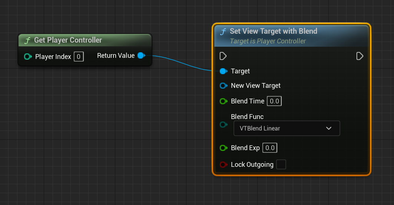Select the Set View Target with Blend title
Screen dimensions: 394x205
(x=273, y=31)
